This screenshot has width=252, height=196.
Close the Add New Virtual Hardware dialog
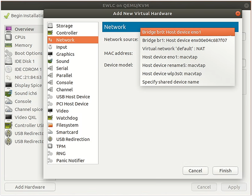point(238,14)
